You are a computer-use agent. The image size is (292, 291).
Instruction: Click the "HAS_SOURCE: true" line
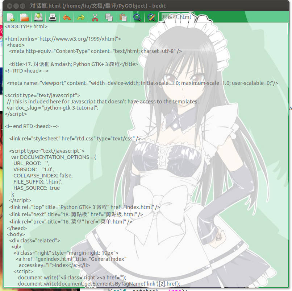click(x=37, y=188)
